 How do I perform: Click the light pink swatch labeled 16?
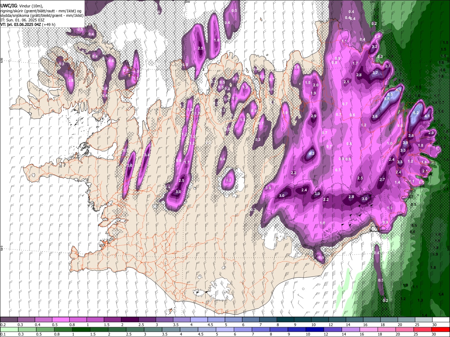(x=369, y=329)
